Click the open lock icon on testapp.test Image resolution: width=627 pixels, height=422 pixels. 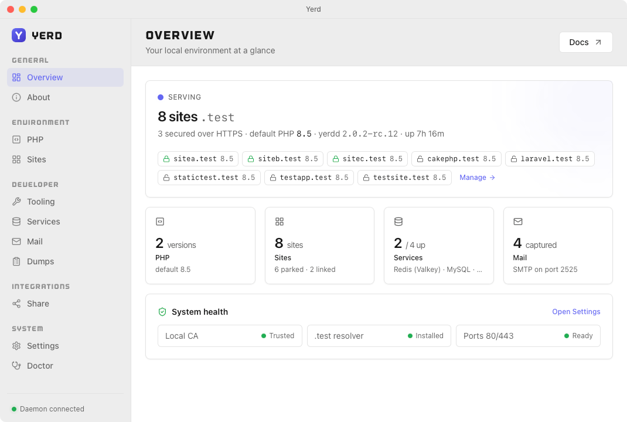[272, 178]
